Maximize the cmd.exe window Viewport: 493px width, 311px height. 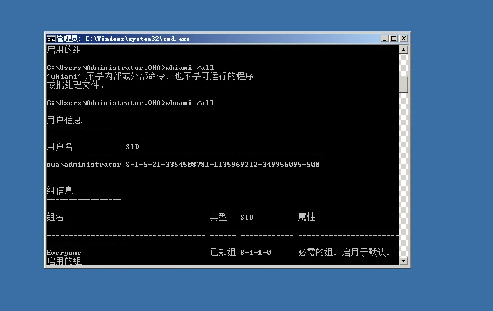[393, 39]
